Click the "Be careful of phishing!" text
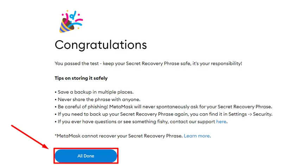 coord(83,107)
